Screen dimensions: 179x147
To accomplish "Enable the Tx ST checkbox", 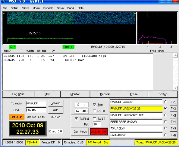I will 94,118.
